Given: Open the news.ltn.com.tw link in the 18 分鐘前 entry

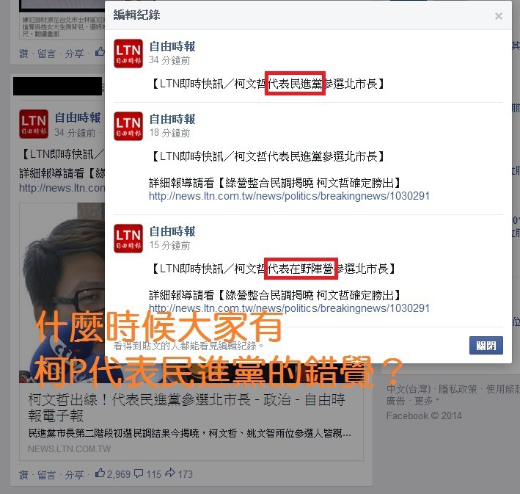Looking at the screenshot, I should [289, 196].
